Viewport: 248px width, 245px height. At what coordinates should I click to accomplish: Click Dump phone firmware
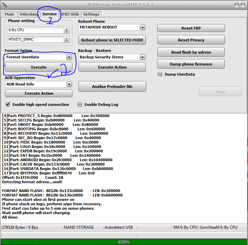[191, 64]
